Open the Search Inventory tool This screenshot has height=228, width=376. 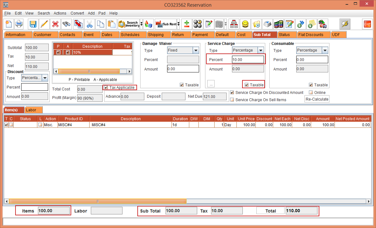(x=128, y=24)
